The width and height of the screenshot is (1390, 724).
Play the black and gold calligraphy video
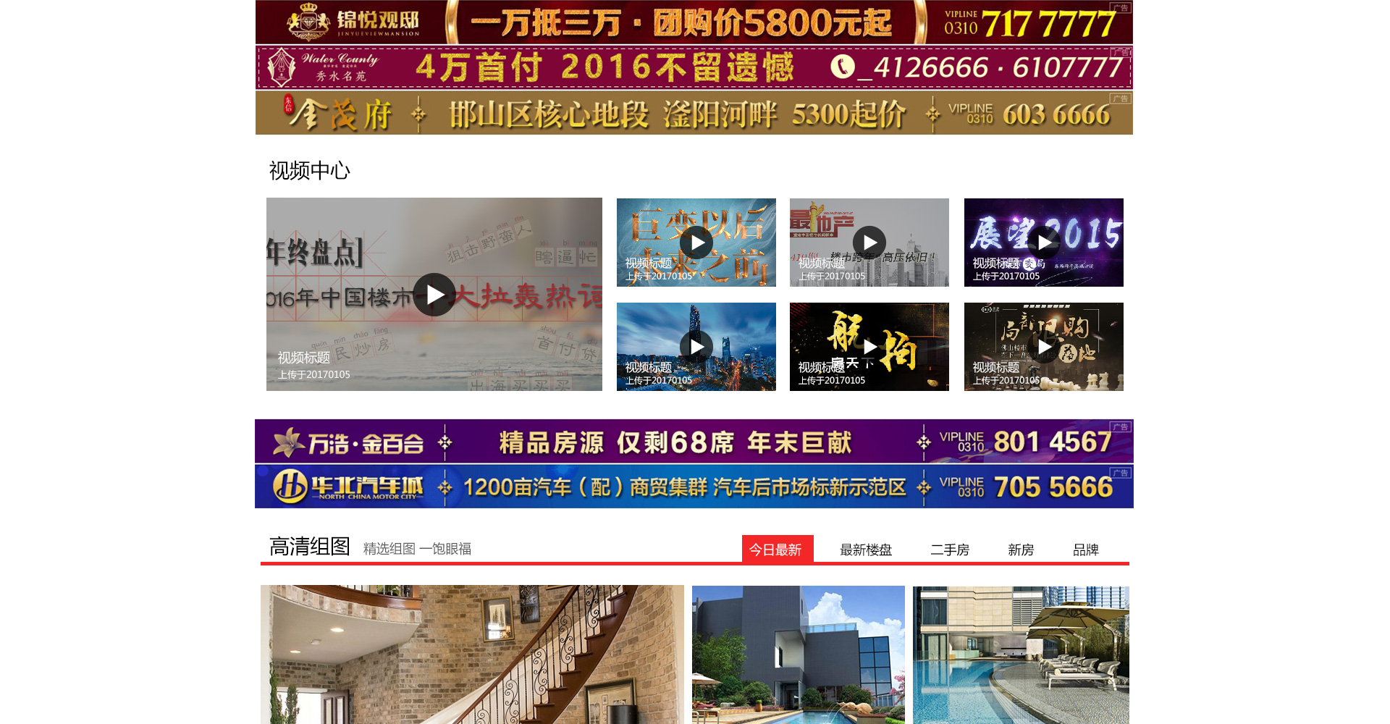869,347
